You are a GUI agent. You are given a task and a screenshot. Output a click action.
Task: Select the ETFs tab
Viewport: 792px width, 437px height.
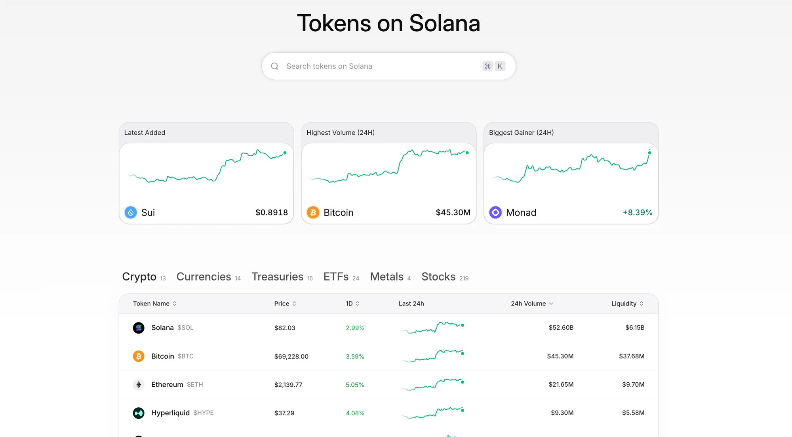point(336,277)
